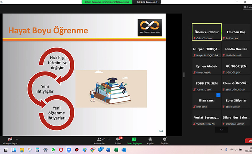The image size is (252, 154).
Task: Select the Özlem Yurdanur participant tile
Action: click(x=206, y=32)
